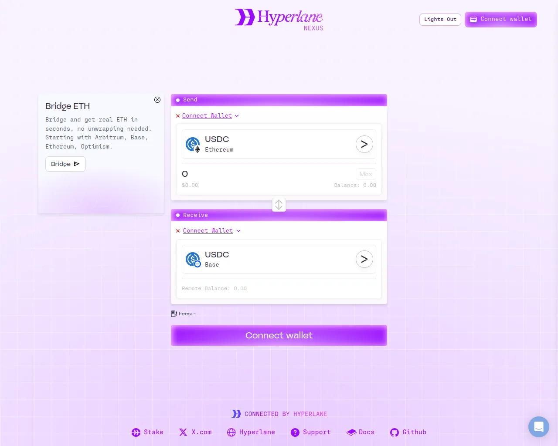Image resolution: width=558 pixels, height=446 pixels.
Task: Select USDC Ethereum source token
Action: tap(279, 144)
